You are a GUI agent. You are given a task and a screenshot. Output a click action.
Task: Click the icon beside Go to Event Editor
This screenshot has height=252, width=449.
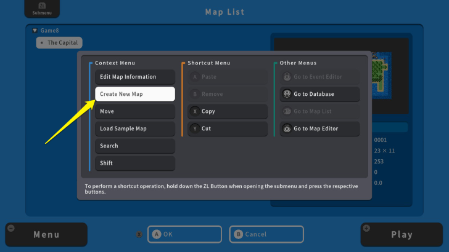(x=287, y=77)
